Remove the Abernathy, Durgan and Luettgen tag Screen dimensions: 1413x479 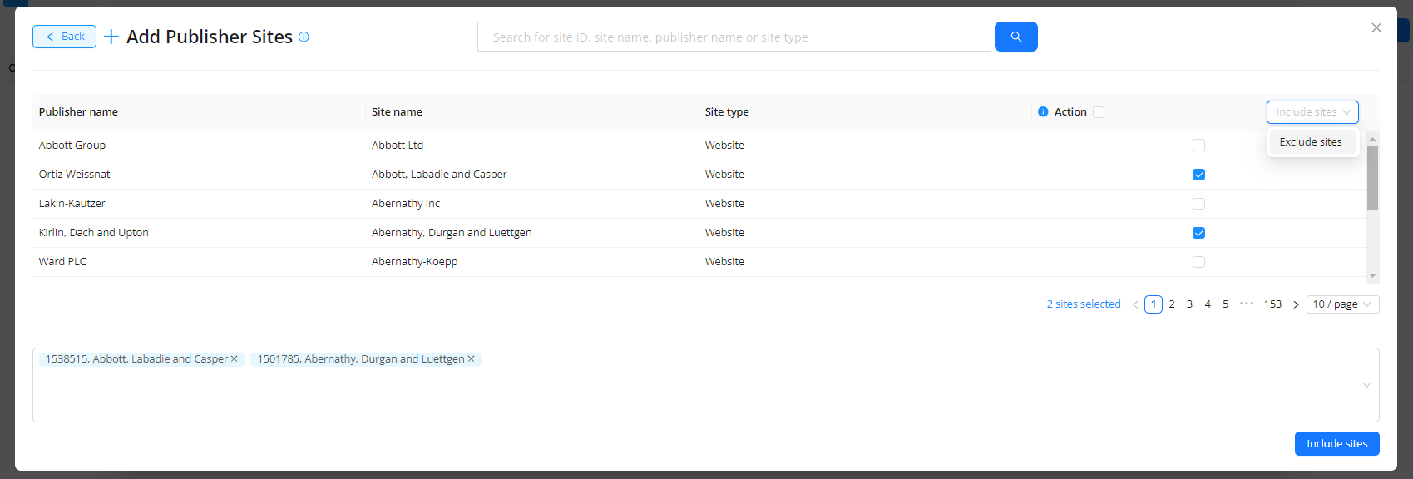(x=472, y=359)
